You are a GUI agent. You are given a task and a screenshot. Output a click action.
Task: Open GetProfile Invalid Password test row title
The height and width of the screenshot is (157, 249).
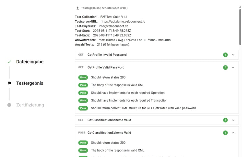tap(107, 55)
